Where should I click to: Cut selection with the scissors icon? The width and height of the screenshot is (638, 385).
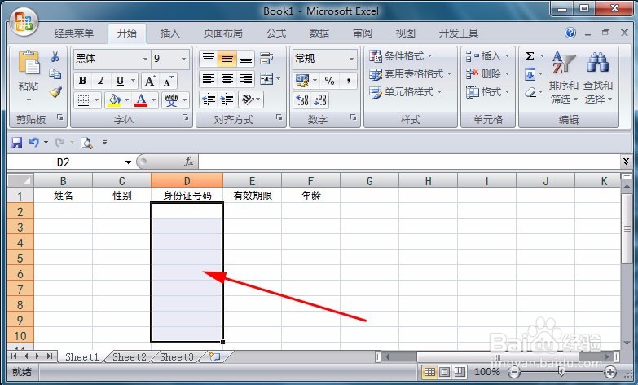click(x=55, y=56)
